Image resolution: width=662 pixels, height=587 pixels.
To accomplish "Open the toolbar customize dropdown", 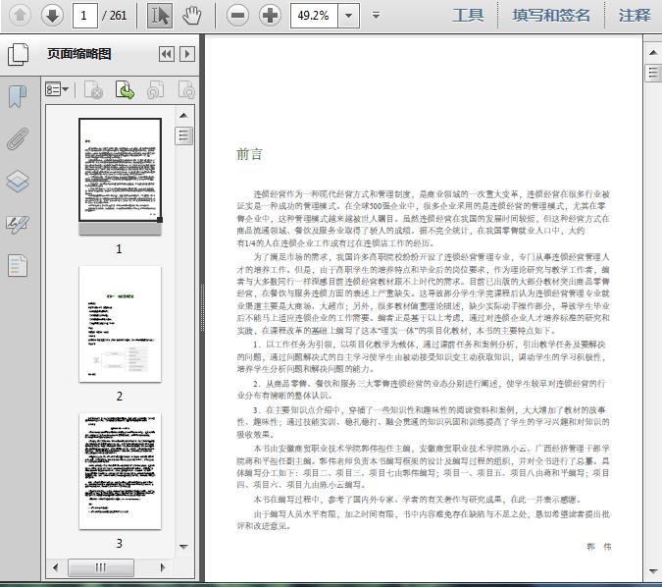I will pyautogui.click(x=377, y=16).
